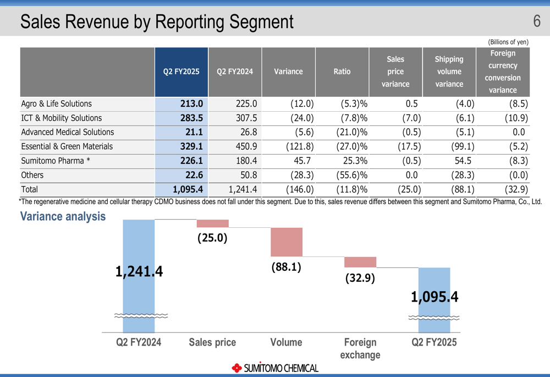Select the Total 1,095.4 cell in the table
Screen dimensions: 550x377
(188, 189)
